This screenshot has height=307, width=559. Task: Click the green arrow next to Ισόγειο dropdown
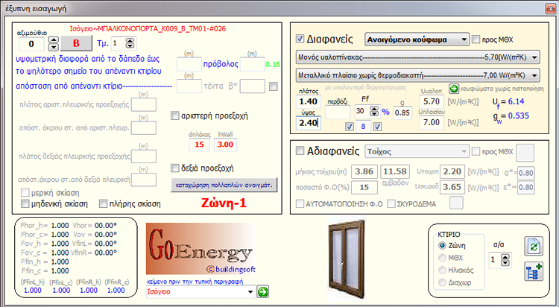tap(262, 292)
